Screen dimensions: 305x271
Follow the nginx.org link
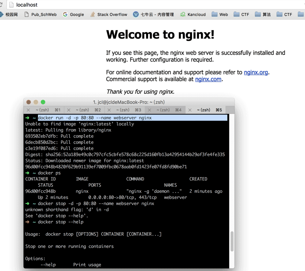click(256, 72)
